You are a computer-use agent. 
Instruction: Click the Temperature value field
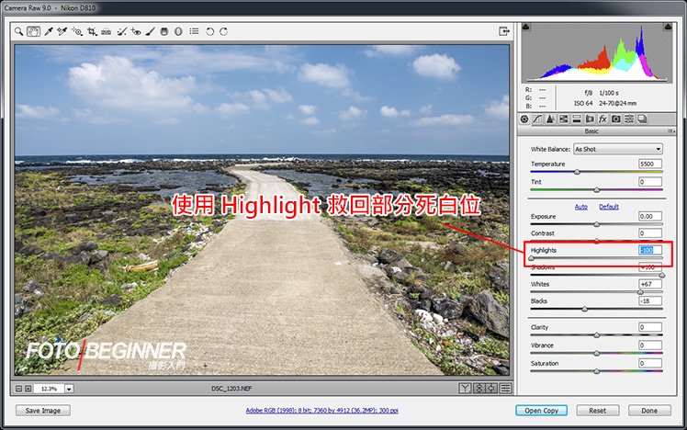649,164
